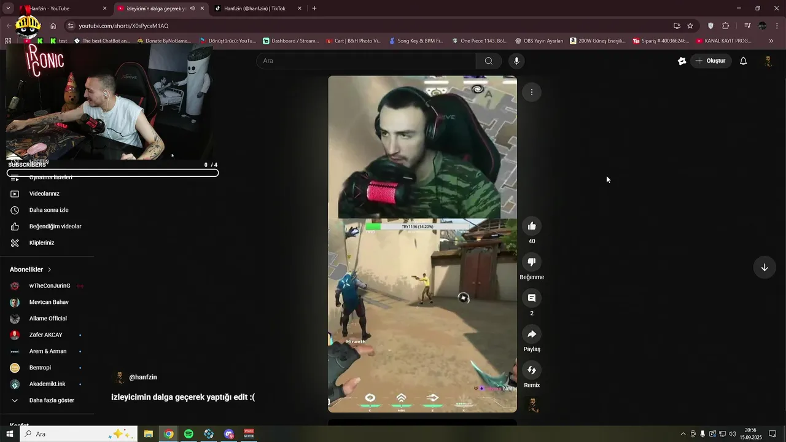
Task: Open OBS Yayın Ayarları bookmark
Action: point(539,41)
